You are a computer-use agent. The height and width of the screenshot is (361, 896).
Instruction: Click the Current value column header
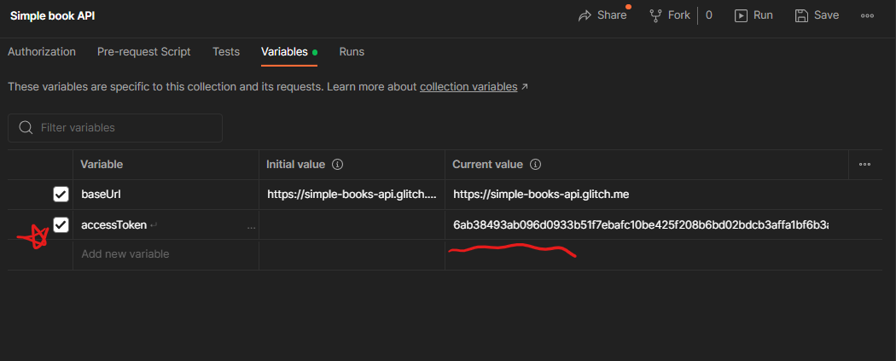(487, 165)
